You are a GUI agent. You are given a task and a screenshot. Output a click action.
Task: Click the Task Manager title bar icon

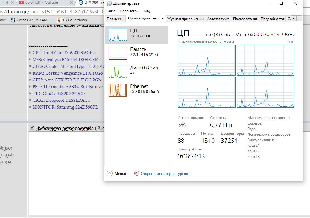(x=109, y=4)
